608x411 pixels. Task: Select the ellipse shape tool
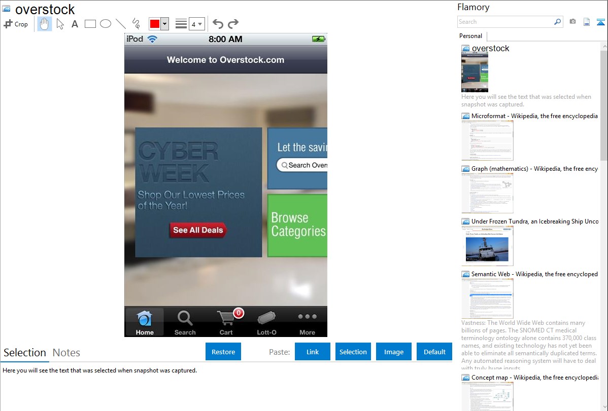click(106, 24)
